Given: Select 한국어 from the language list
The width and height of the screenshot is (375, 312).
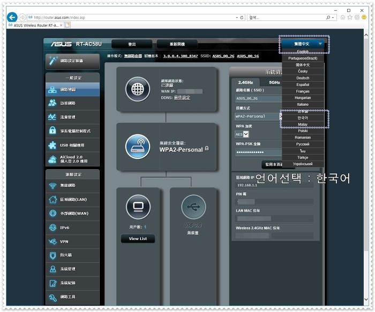Looking at the screenshot, I should (x=303, y=118).
